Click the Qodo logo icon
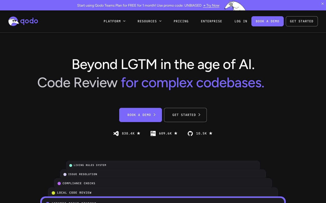 pyautogui.click(x=14, y=21)
